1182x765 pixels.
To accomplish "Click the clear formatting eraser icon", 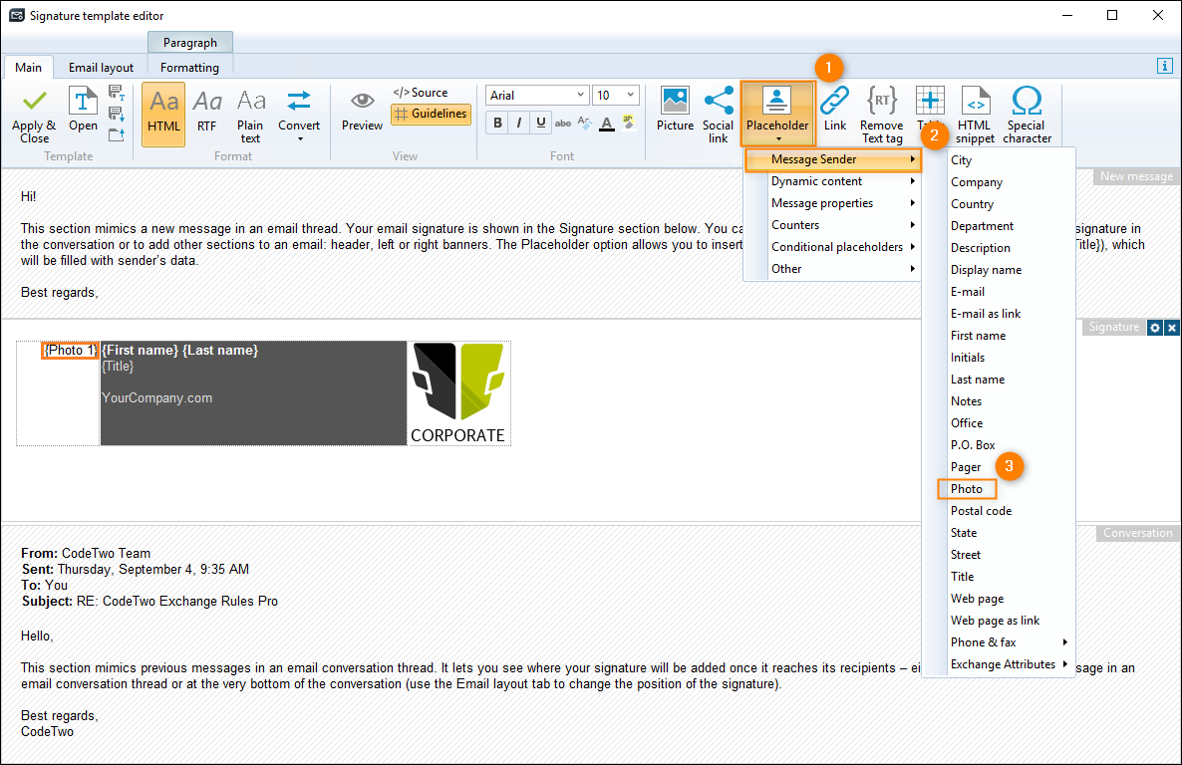I will tap(584, 123).
